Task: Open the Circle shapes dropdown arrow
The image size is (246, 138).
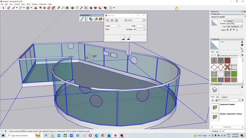Action: click(x=31, y=8)
